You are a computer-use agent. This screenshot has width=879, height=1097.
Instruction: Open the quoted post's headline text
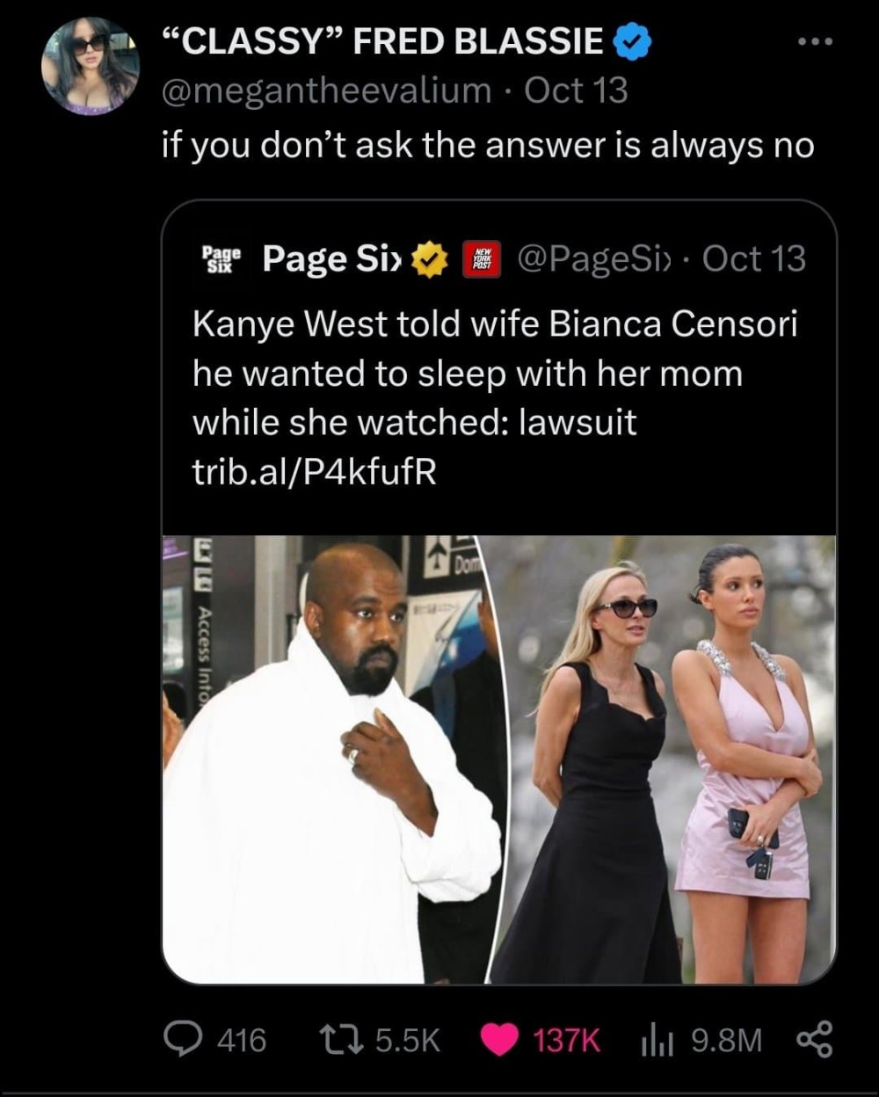coord(495,374)
